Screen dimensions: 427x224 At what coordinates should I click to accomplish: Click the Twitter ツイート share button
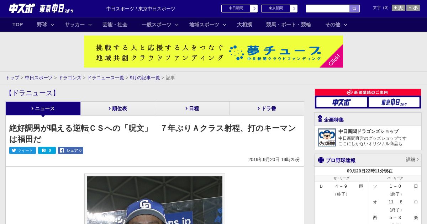point(22,150)
